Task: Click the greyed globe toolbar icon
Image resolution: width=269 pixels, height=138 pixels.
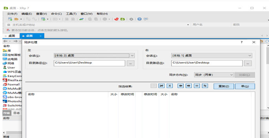Action: [x=104, y=19]
